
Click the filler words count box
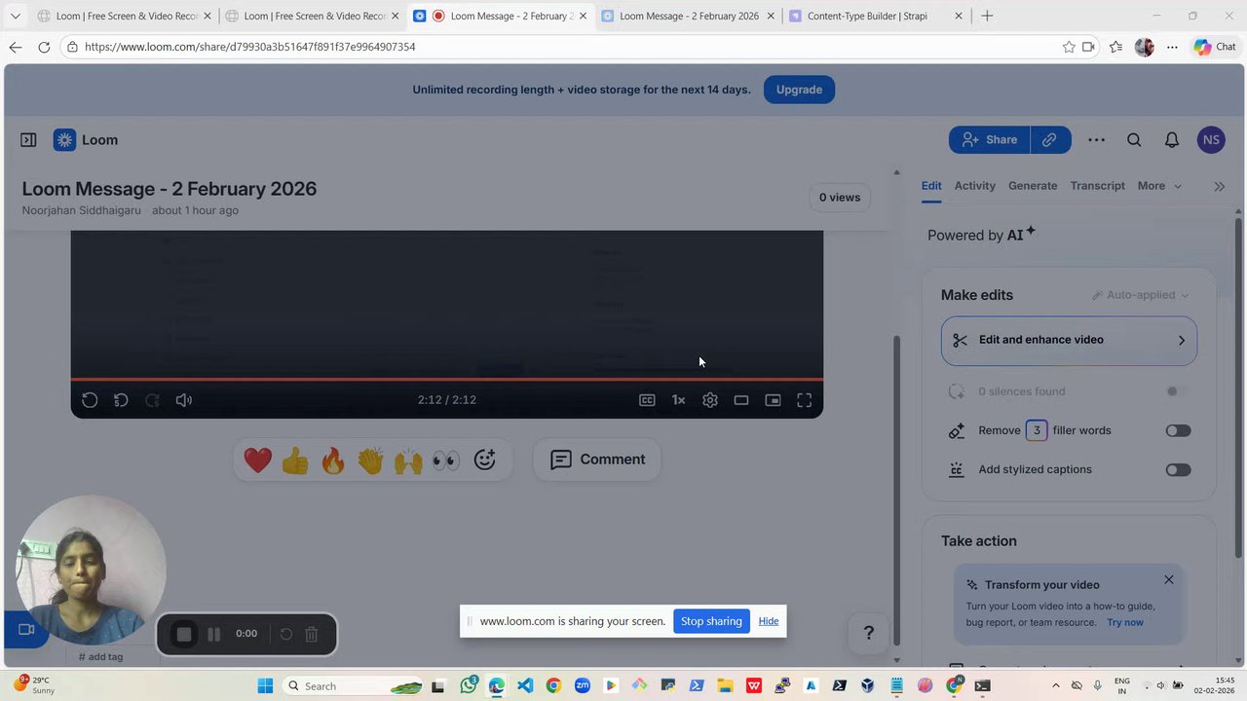[1037, 430]
